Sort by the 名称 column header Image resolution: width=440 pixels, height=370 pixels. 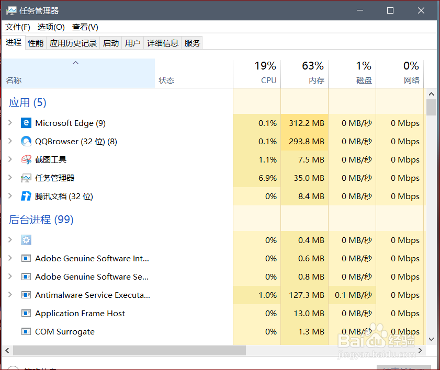point(78,73)
